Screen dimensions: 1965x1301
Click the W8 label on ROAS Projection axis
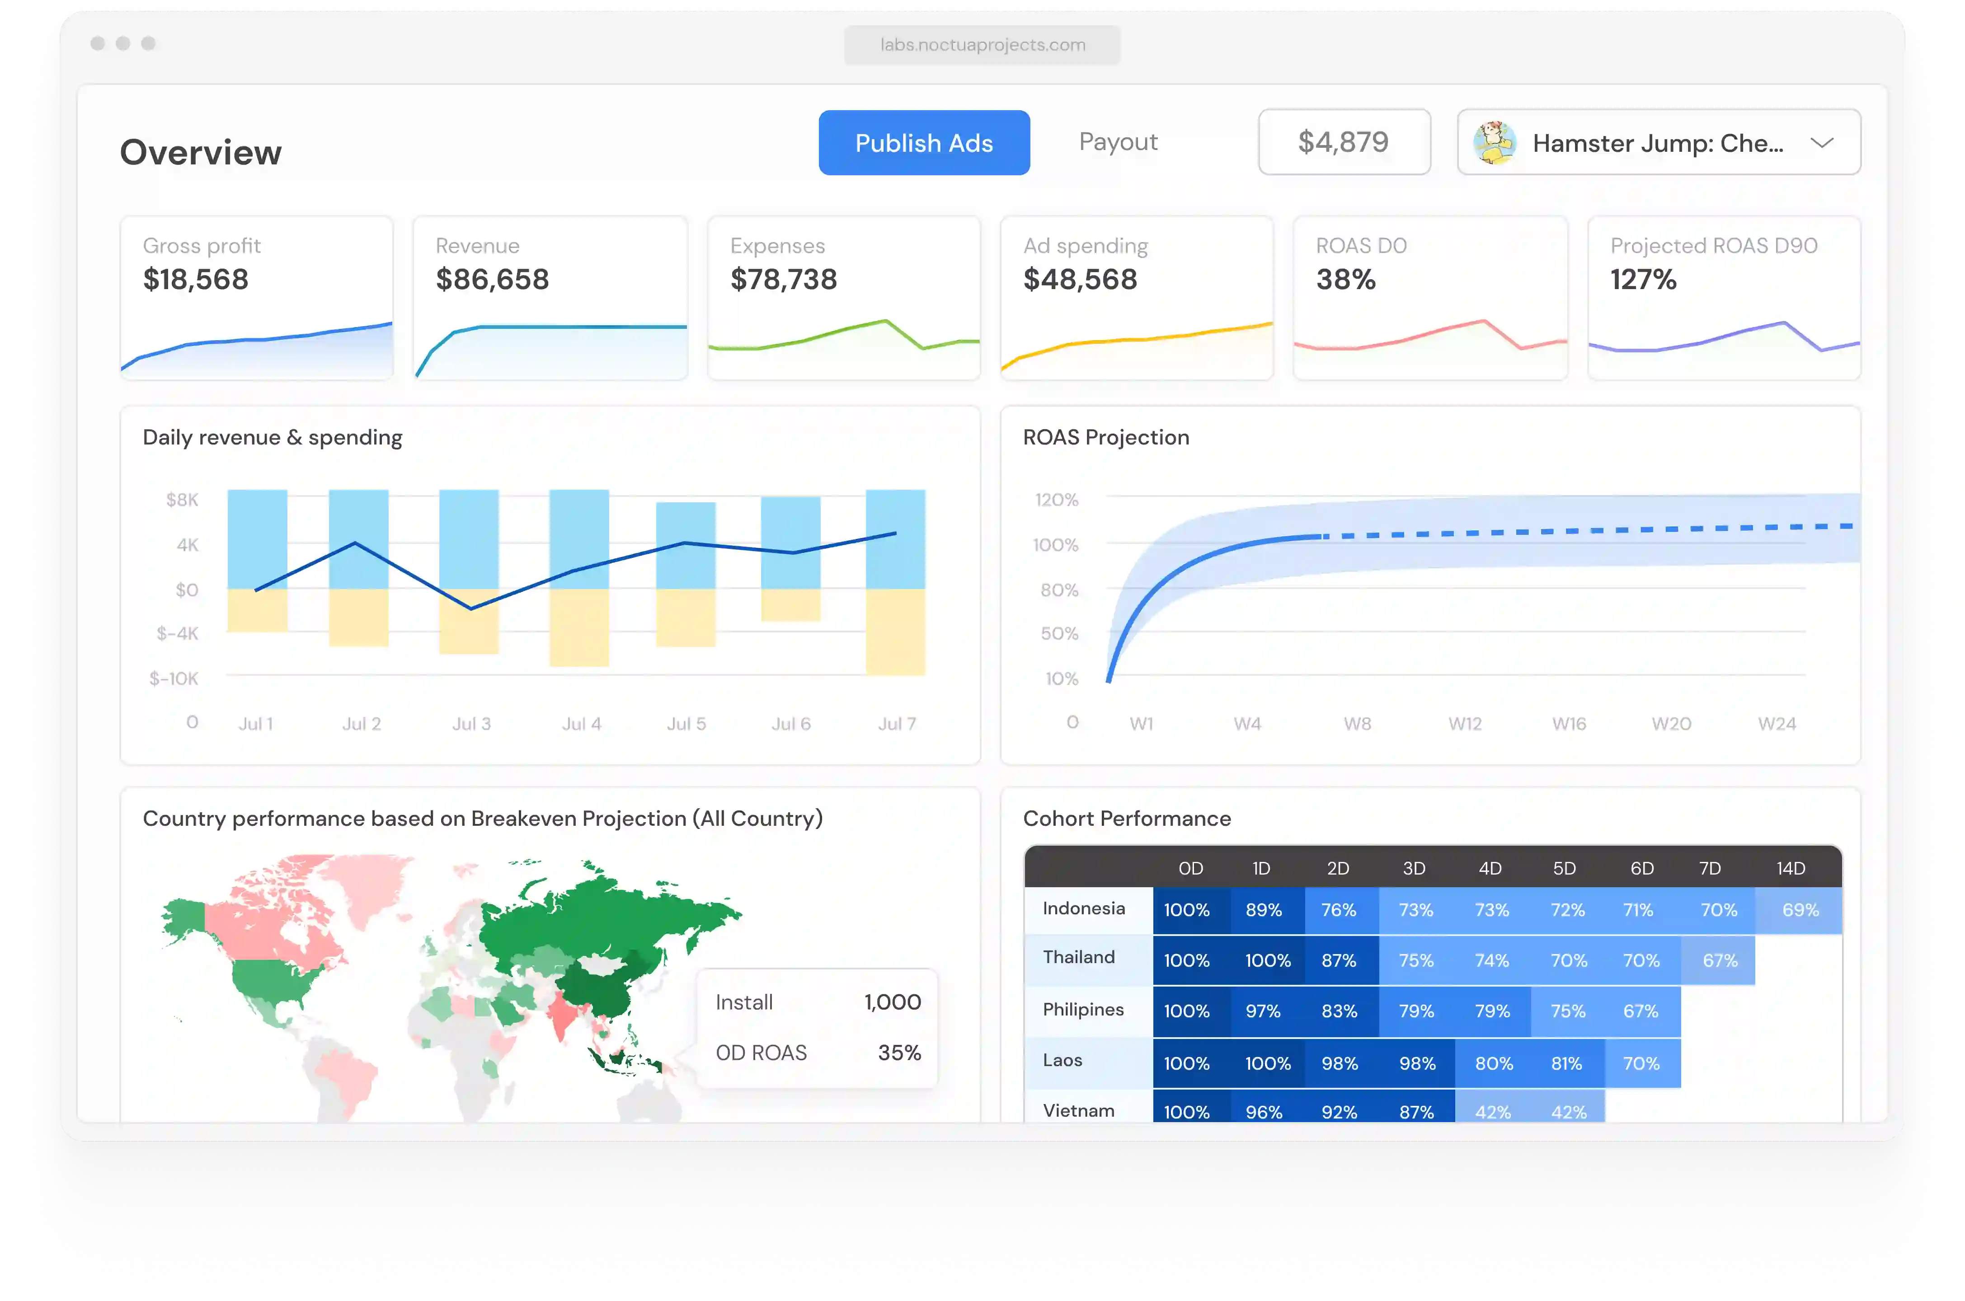pyautogui.click(x=1357, y=724)
